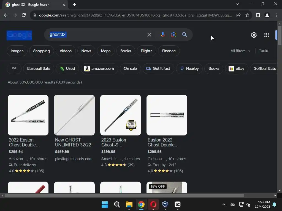Open the 15% OFF product thumbnail
The height and width of the screenshot is (211, 282).
167,187
